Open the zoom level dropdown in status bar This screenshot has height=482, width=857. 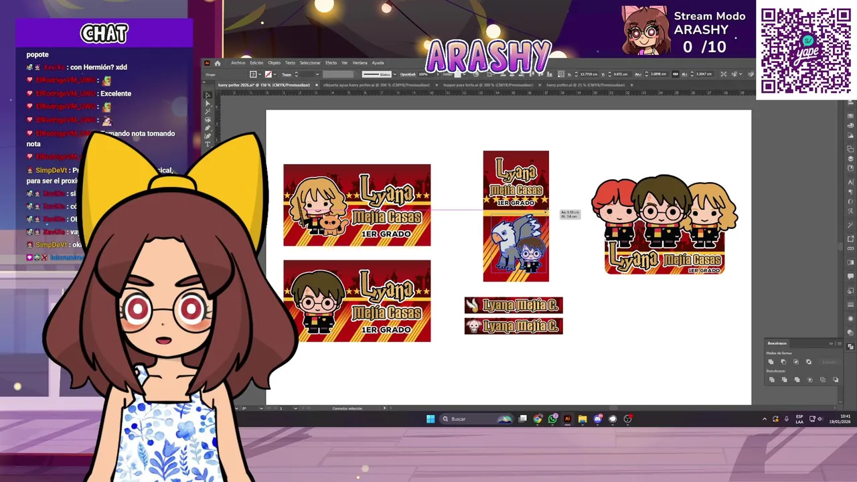(236, 408)
